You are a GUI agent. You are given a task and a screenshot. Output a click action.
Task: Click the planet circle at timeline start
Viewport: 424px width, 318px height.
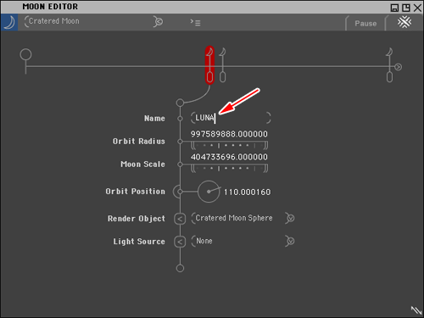tap(25, 54)
